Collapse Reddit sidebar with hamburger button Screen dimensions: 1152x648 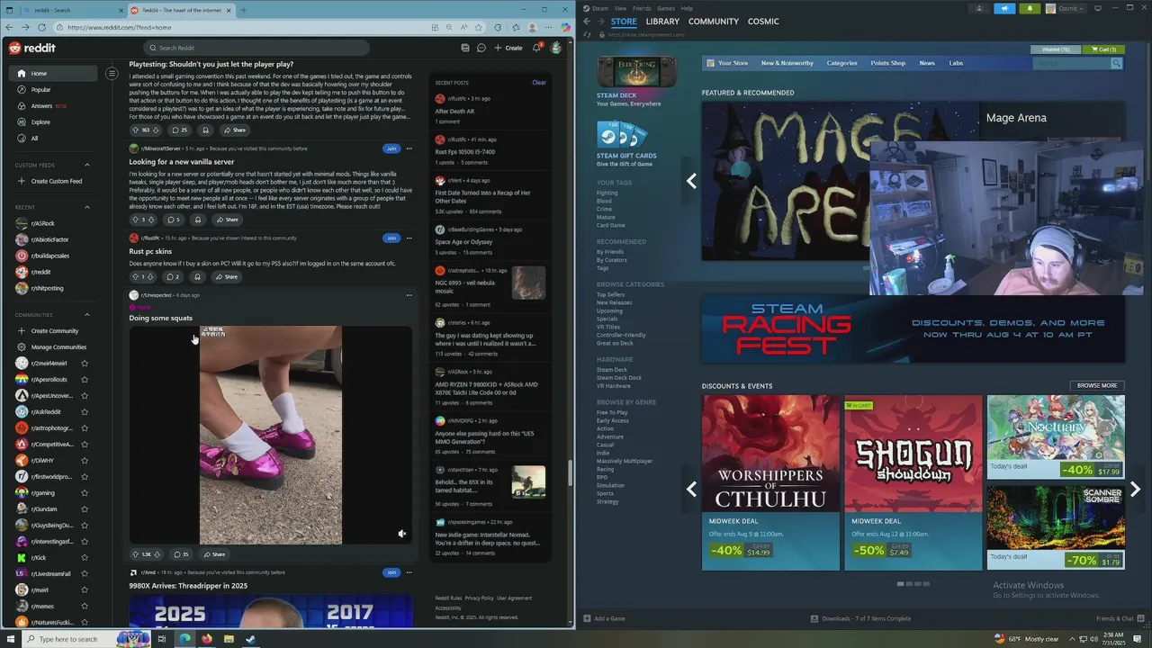[112, 74]
